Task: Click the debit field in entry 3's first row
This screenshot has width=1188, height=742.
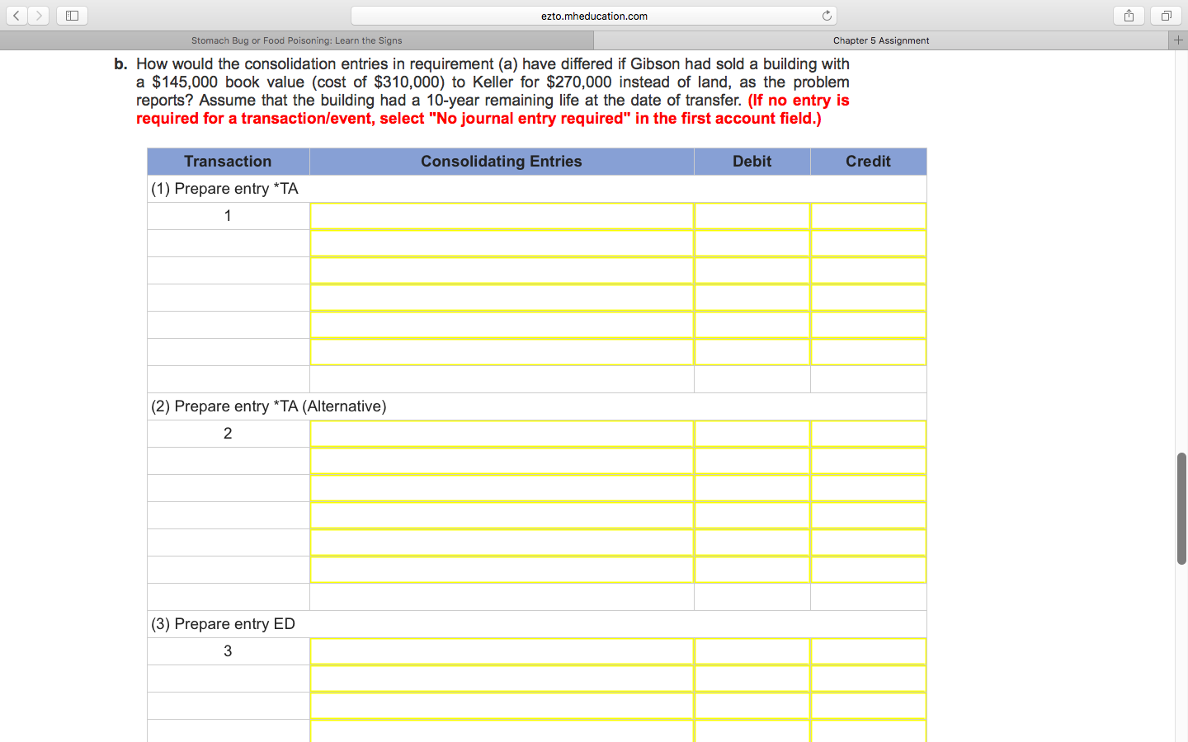Action: [x=752, y=651]
